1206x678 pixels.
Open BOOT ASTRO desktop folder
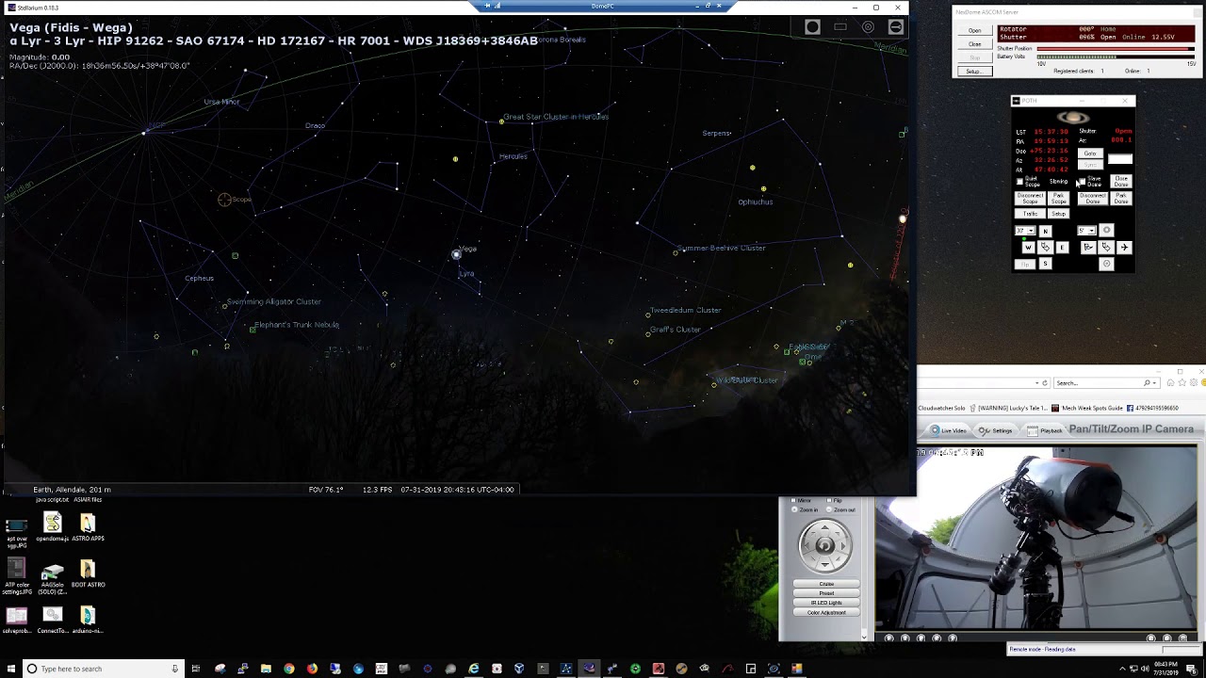coord(88,573)
